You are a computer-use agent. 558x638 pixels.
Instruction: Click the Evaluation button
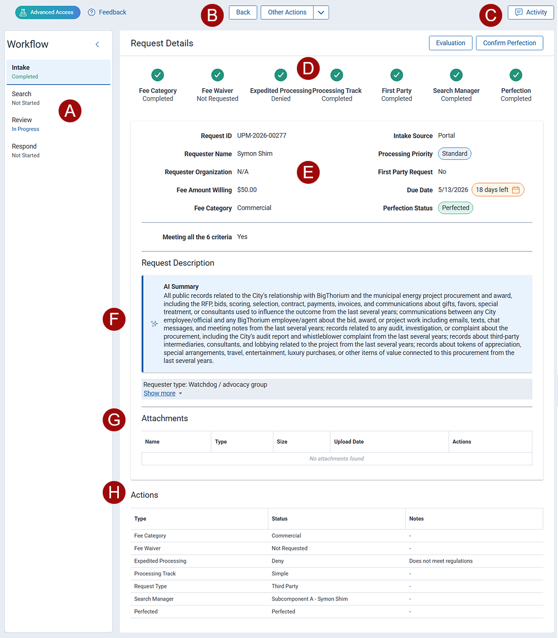pyautogui.click(x=450, y=43)
